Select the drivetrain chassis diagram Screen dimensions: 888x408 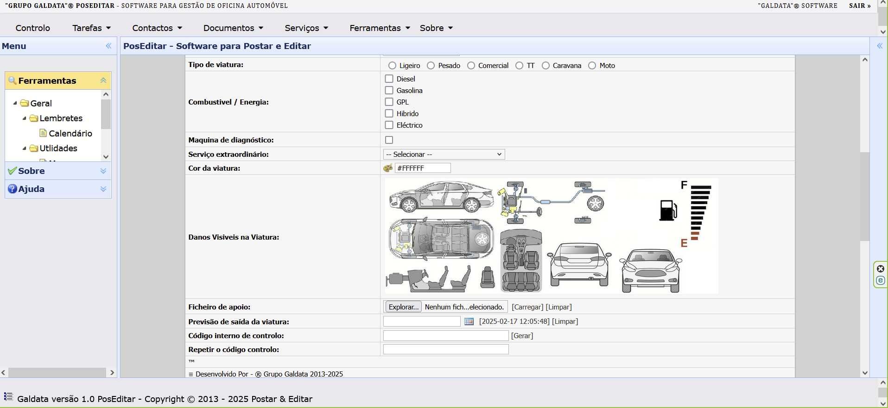[551, 203]
